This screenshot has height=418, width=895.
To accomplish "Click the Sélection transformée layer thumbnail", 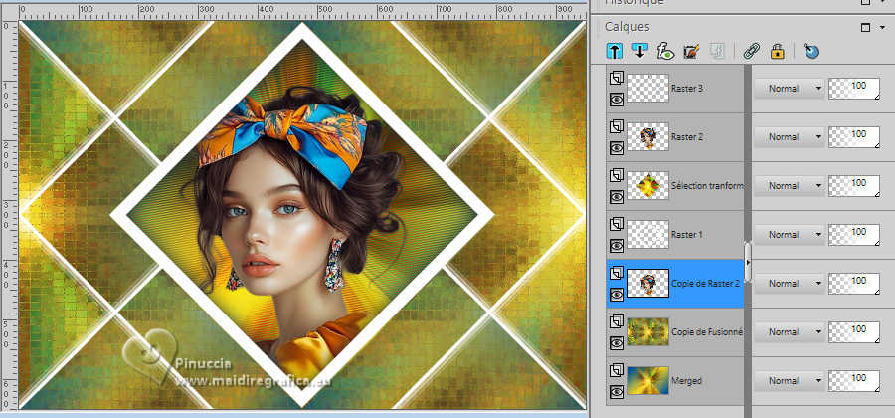I will [648, 185].
